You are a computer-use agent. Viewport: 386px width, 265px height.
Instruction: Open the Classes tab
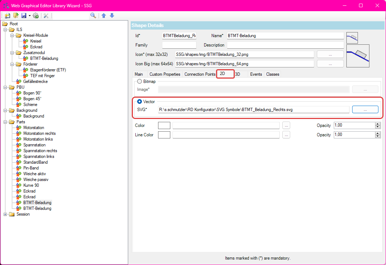point(273,74)
